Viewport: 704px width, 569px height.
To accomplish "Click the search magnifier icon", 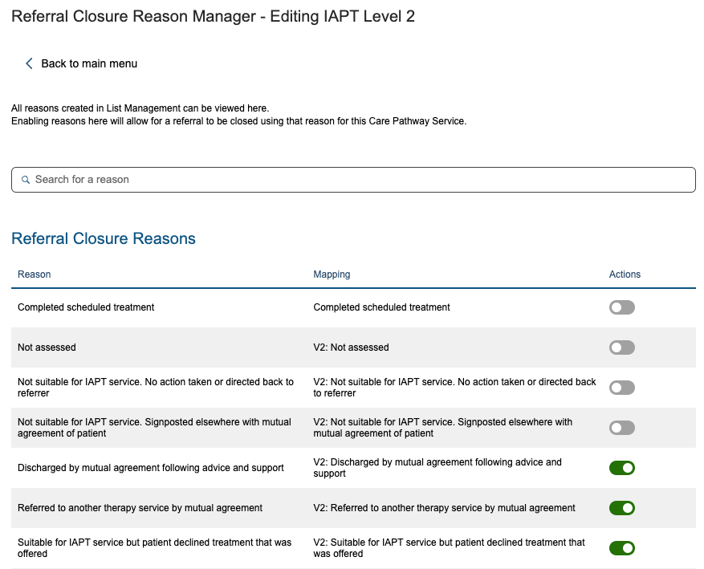I will (x=26, y=180).
